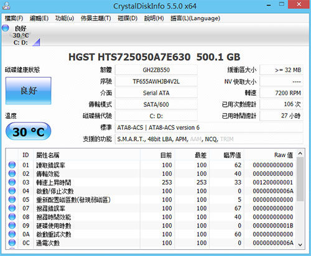311x256 pixels.
Task: Select the blue disk status orb for C: D:
Action: click(6, 28)
